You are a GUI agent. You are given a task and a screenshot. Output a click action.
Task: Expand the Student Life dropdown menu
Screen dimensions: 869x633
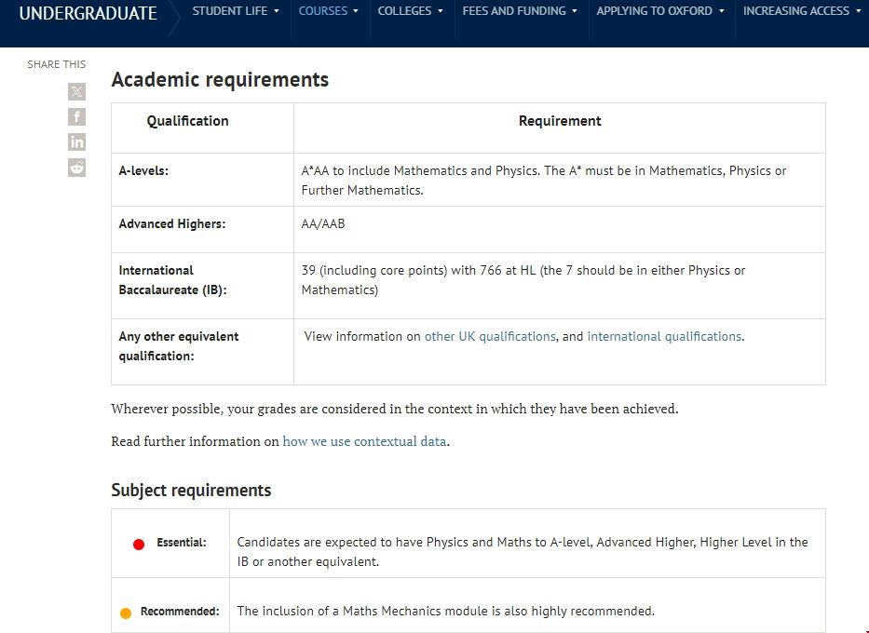coord(236,11)
